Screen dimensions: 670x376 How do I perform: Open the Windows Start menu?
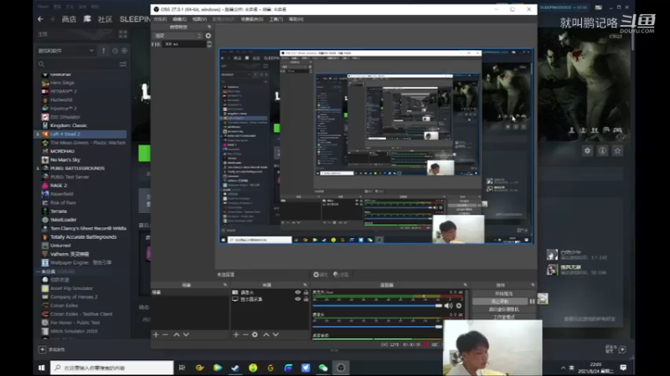[x=41, y=368]
